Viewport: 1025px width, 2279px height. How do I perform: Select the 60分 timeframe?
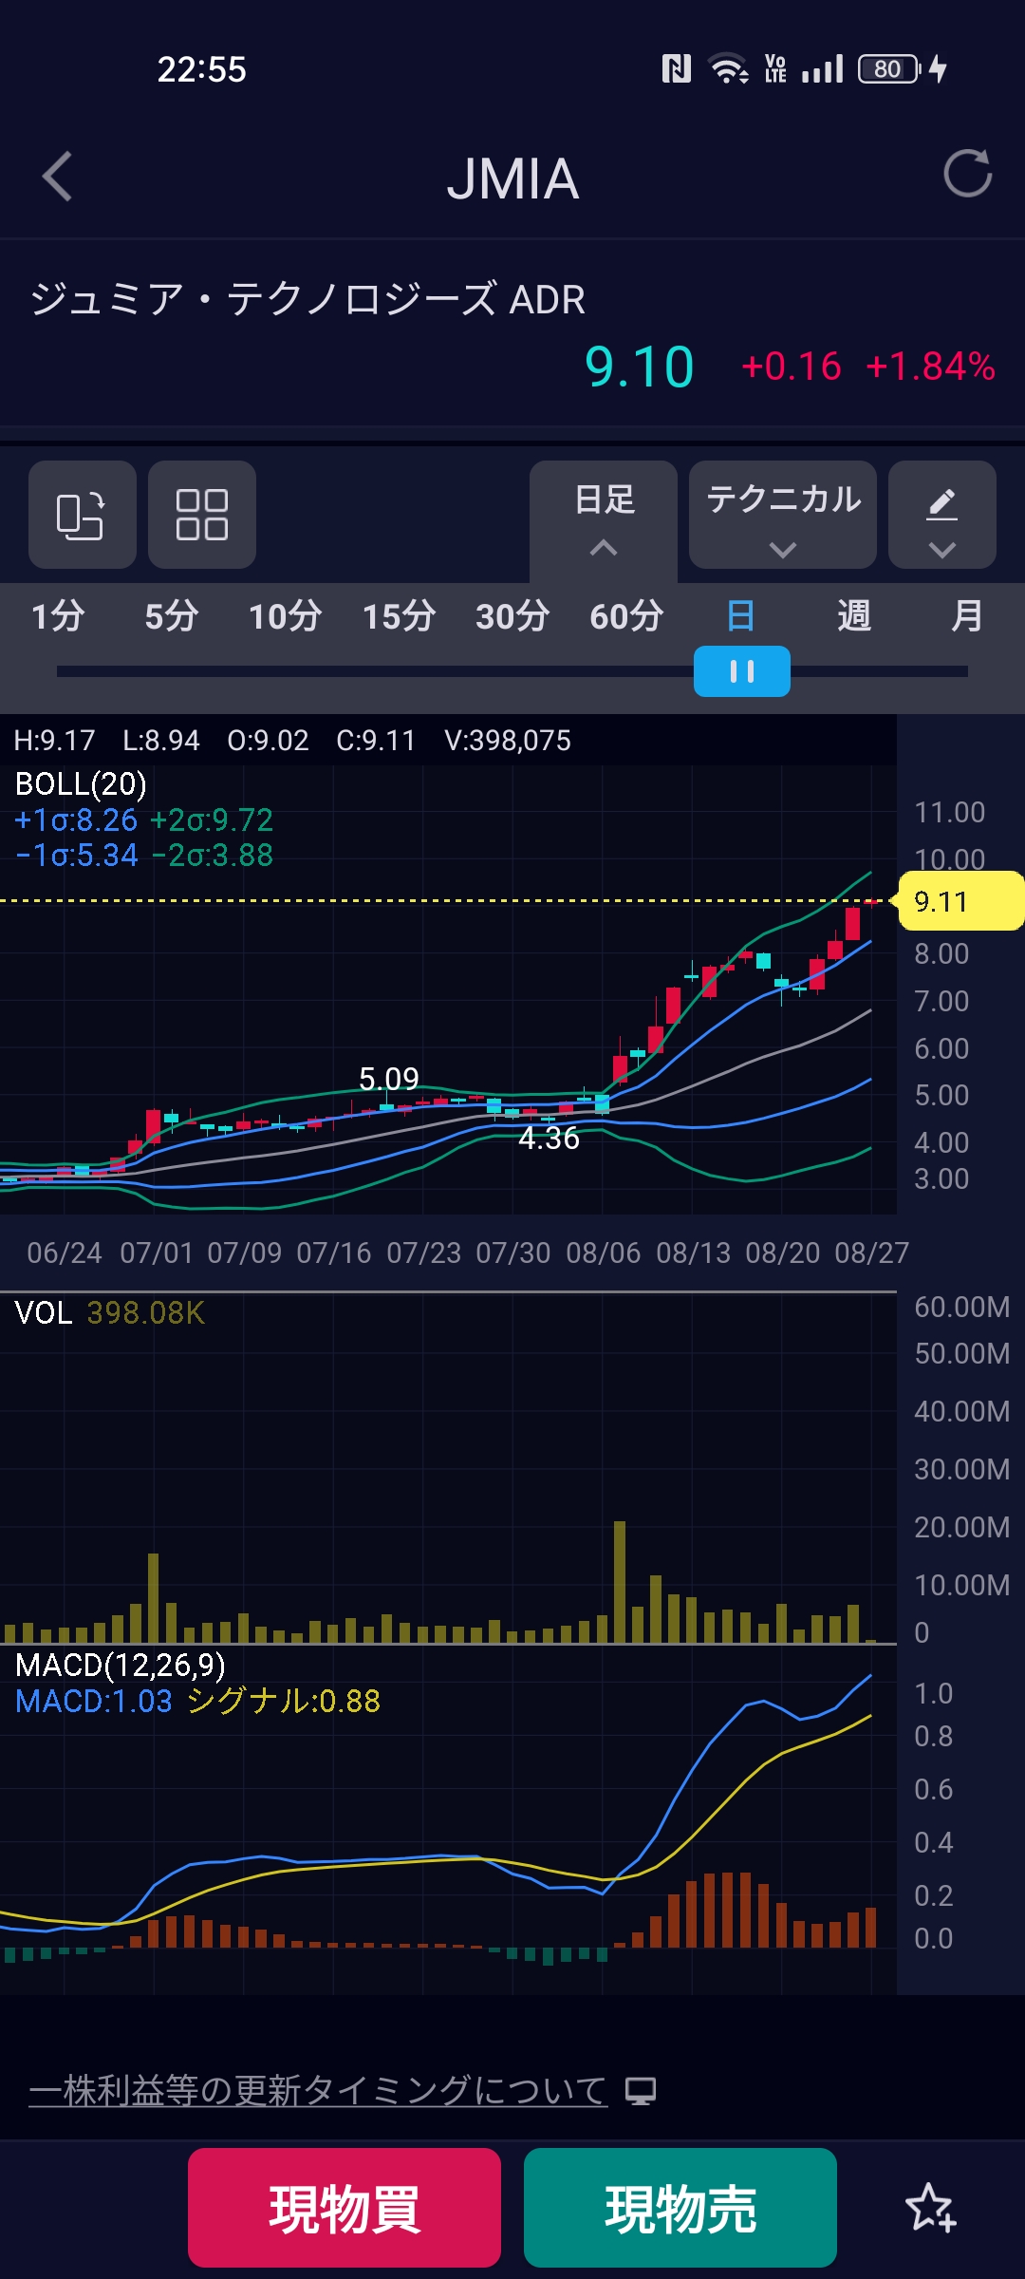[626, 616]
